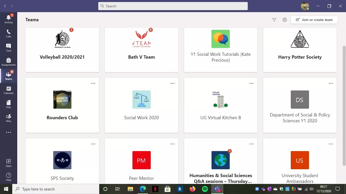Open the Activity feed in sidebar
This screenshot has width=346, height=194.
[x=8, y=19]
